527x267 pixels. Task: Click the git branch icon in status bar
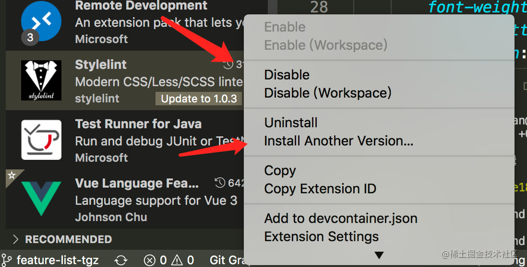click(x=6, y=260)
